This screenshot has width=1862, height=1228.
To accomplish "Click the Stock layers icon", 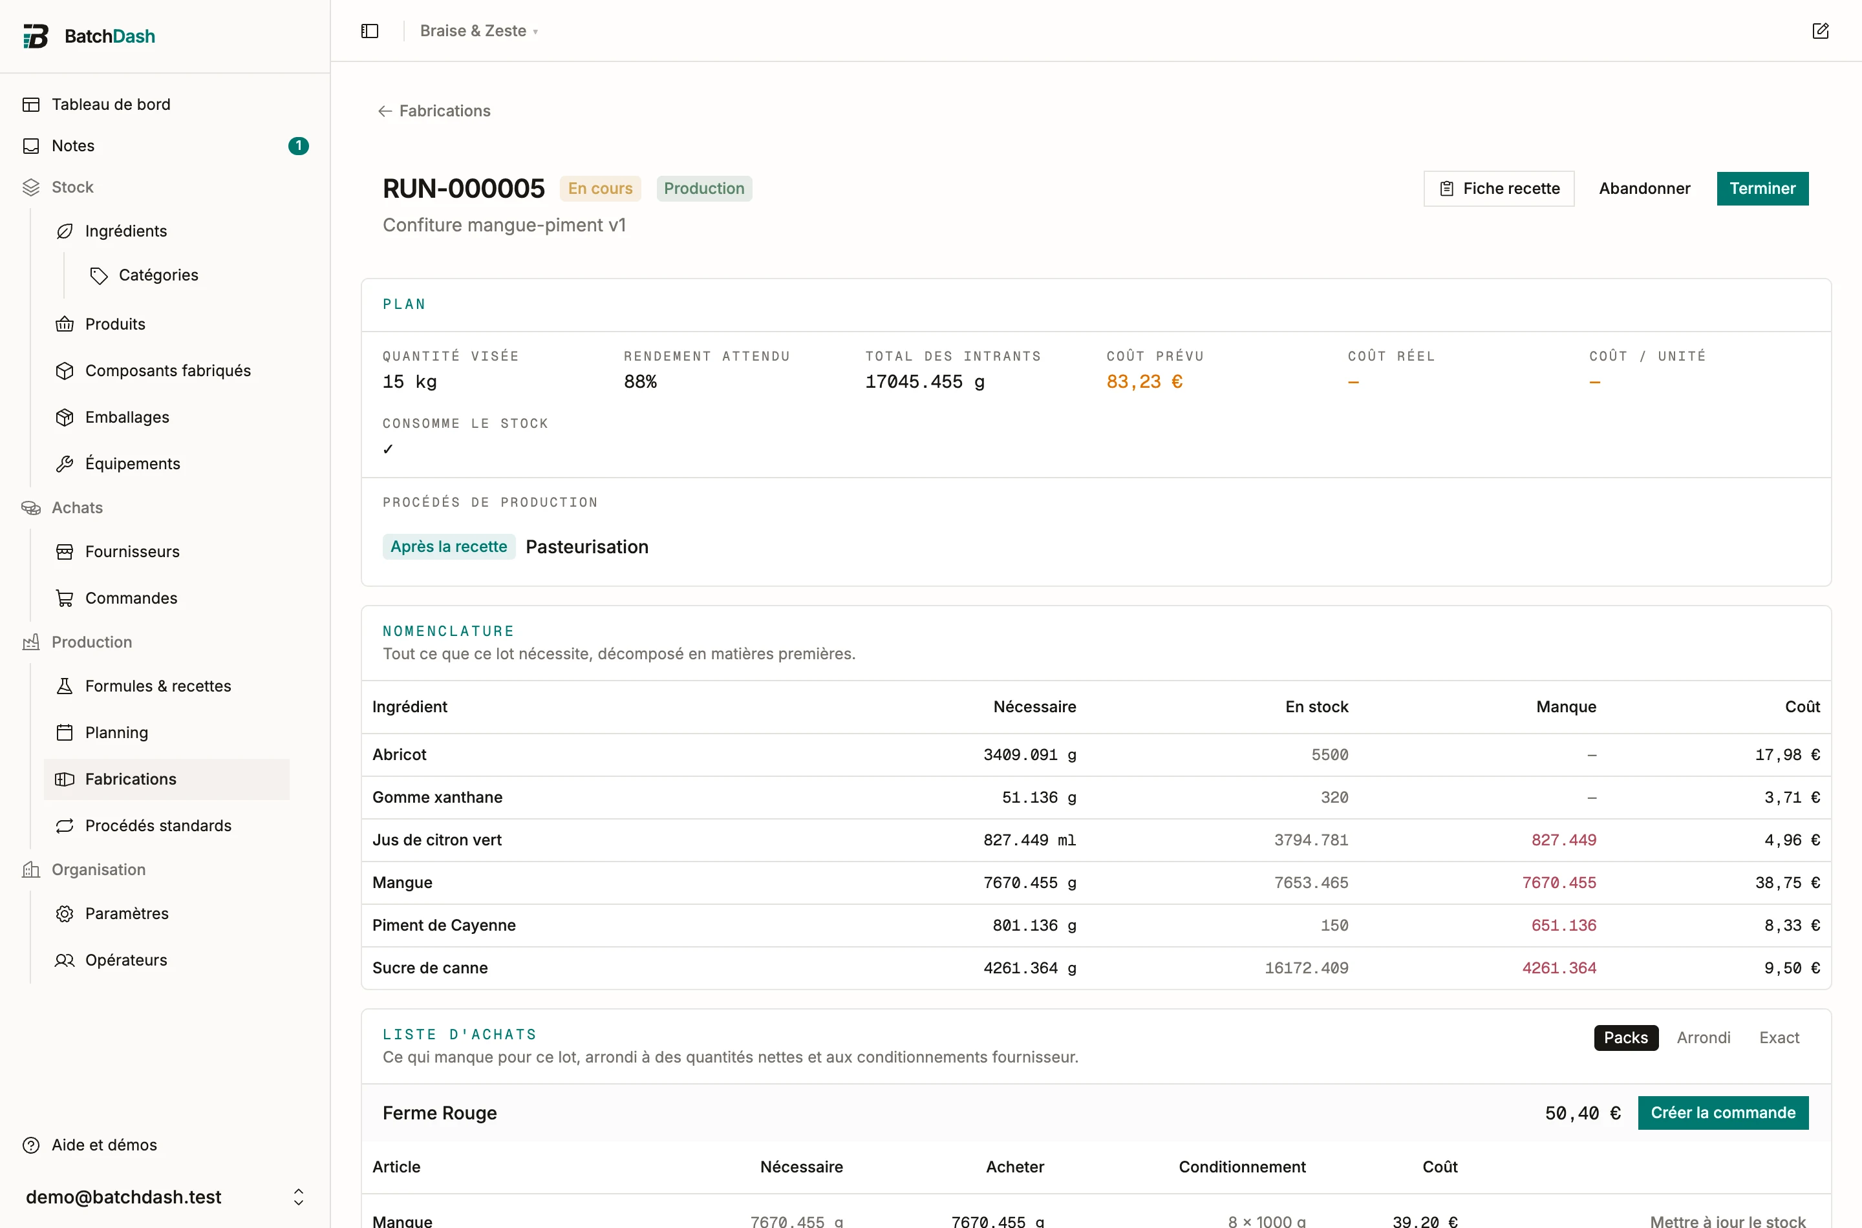I will (31, 187).
